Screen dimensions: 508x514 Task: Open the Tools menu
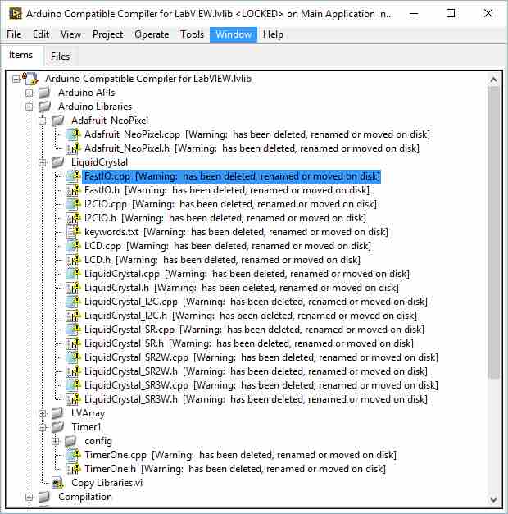192,34
